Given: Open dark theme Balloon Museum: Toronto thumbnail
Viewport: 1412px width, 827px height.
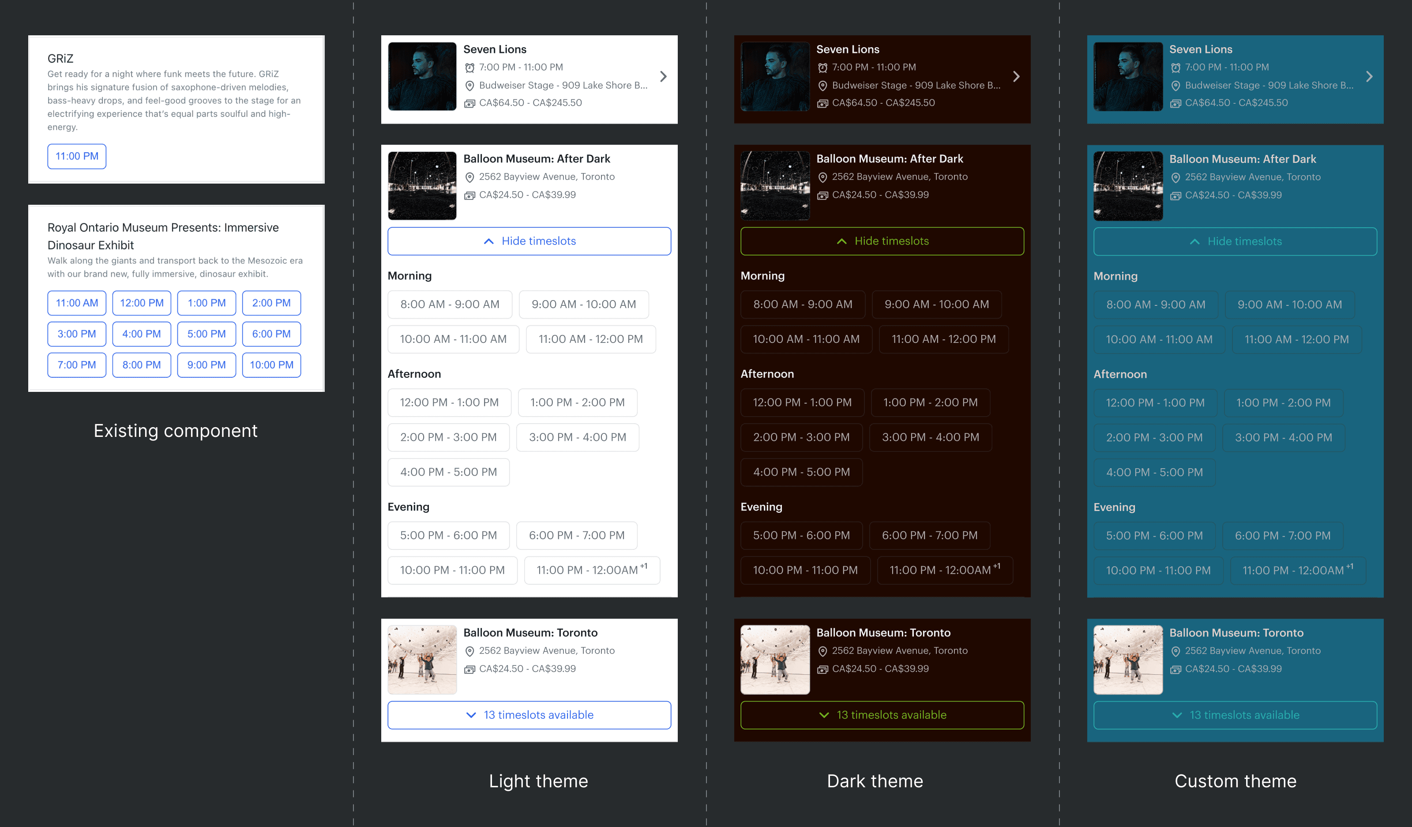Looking at the screenshot, I should tap(775, 659).
